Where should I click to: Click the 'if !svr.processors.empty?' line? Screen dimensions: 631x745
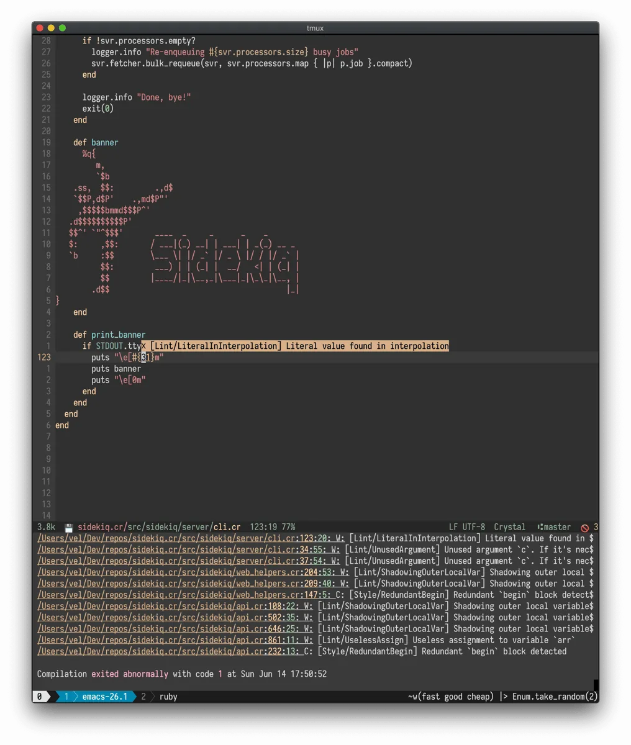(138, 41)
